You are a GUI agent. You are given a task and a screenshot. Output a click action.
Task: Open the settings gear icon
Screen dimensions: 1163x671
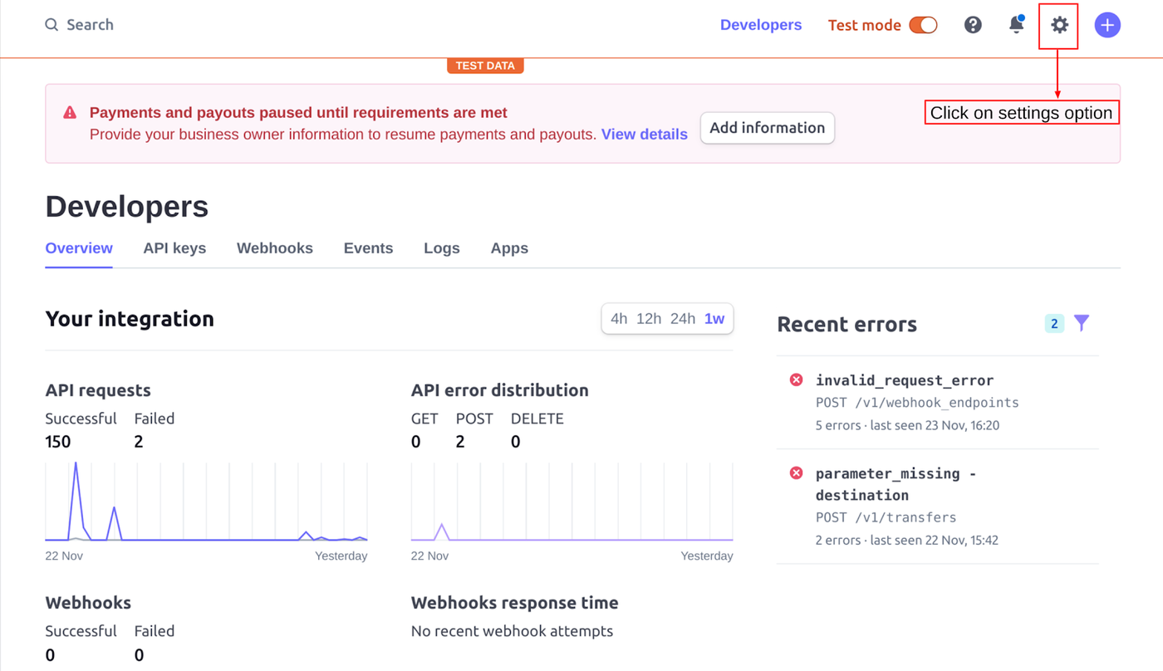1059,25
